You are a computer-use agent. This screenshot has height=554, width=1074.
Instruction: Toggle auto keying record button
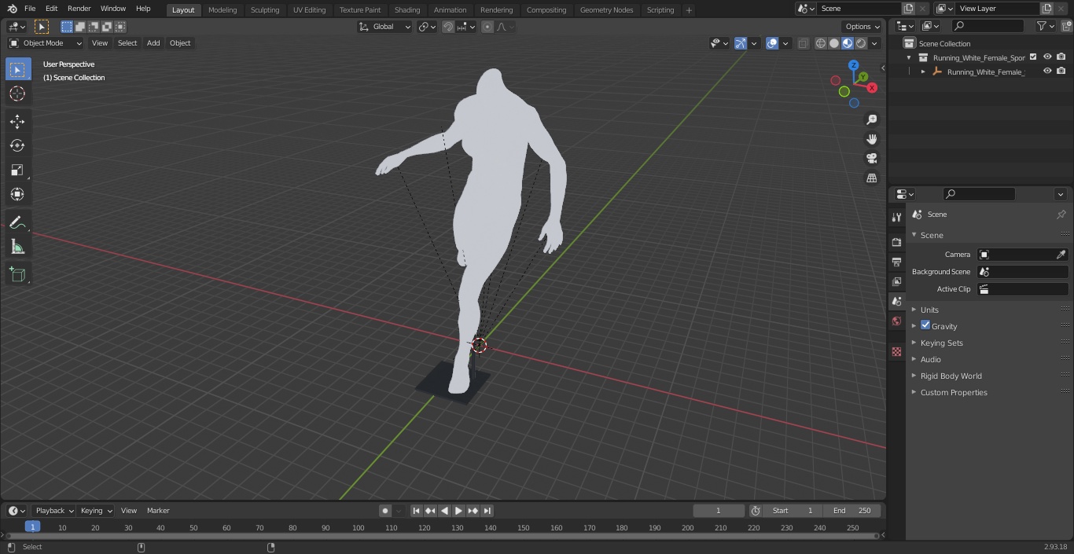[x=384, y=511]
